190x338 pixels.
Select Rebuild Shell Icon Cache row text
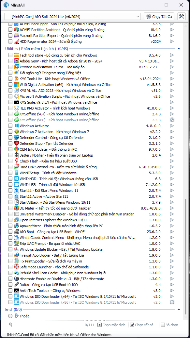[63, 273]
